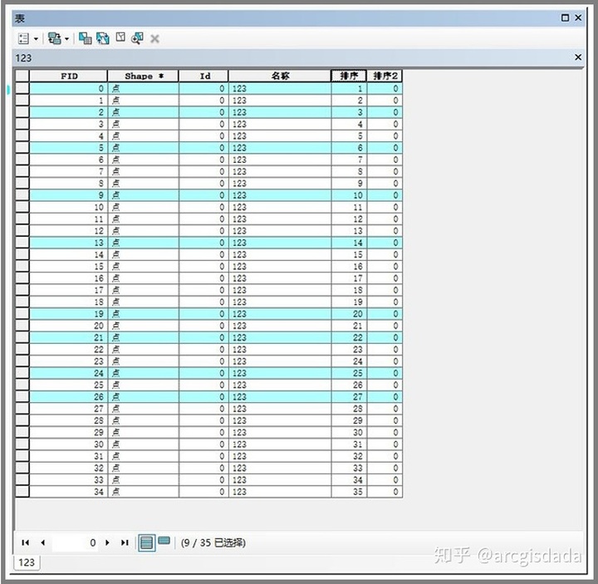Click the selection count status text

tap(213, 542)
